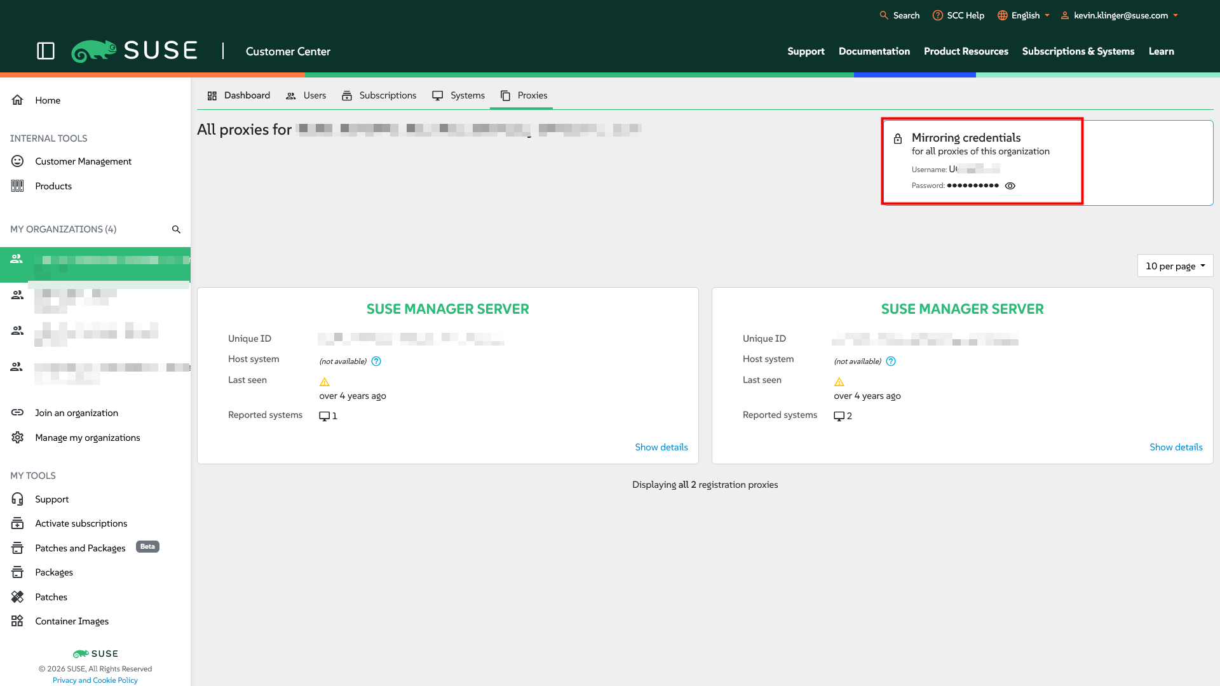Open the Documentation menu
Viewport: 1220px width, 686px height.
point(874,51)
